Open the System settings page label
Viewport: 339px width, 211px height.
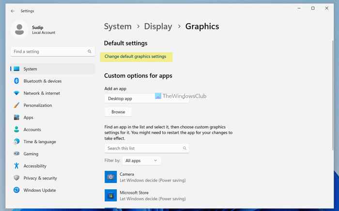pyautogui.click(x=30, y=69)
